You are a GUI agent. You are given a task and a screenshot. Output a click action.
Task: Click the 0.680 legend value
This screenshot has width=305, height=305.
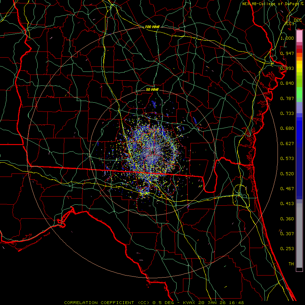click(x=287, y=128)
